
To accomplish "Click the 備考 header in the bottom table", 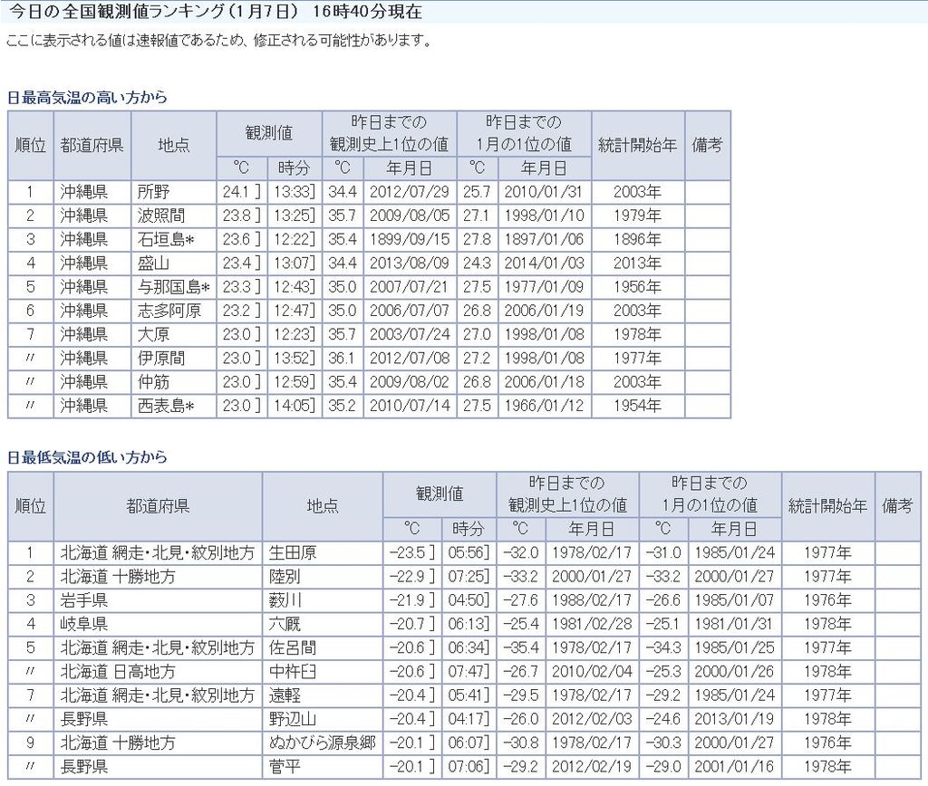I will [x=897, y=506].
